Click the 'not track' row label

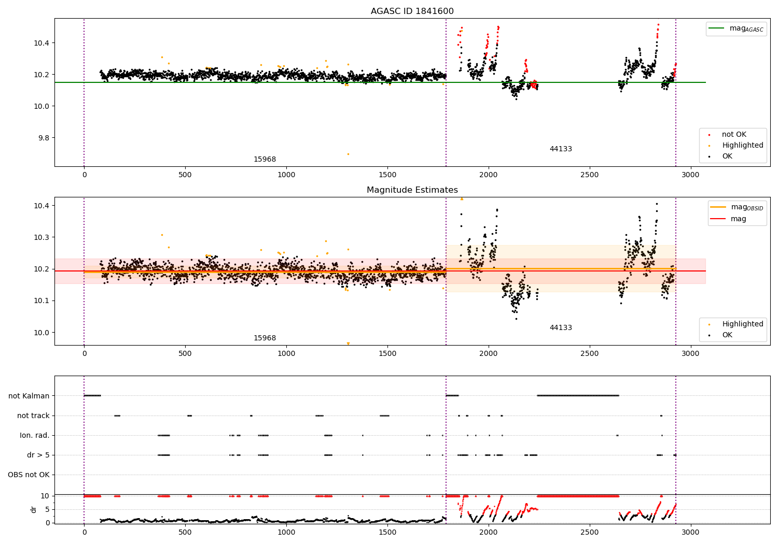pos(33,416)
